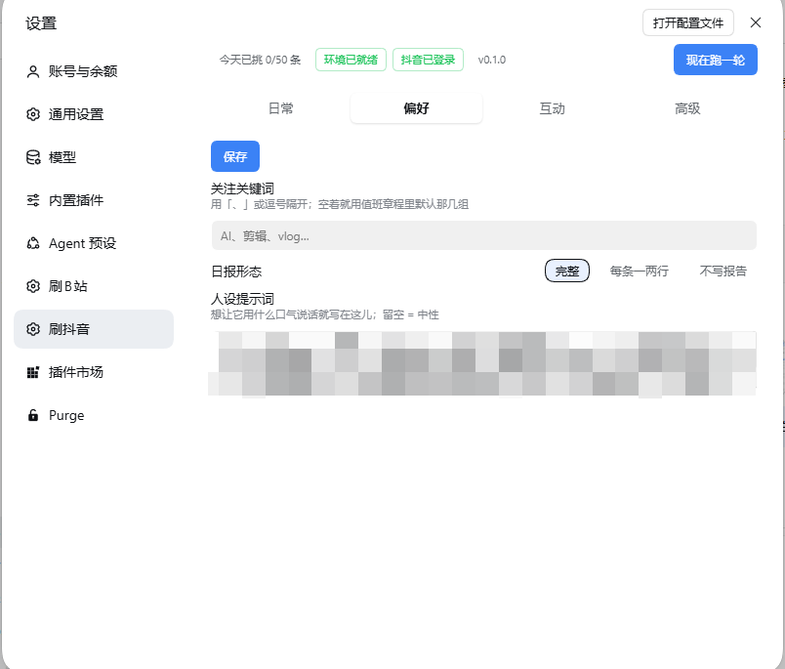Viewport: 785px width, 669px height.
Task: Click the gear icon beside 刷抖音
Action: [33, 329]
